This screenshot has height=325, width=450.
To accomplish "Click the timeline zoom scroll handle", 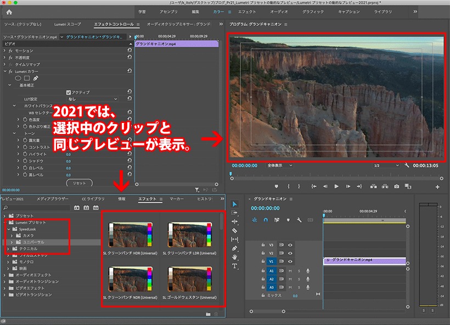I will pos(284,311).
